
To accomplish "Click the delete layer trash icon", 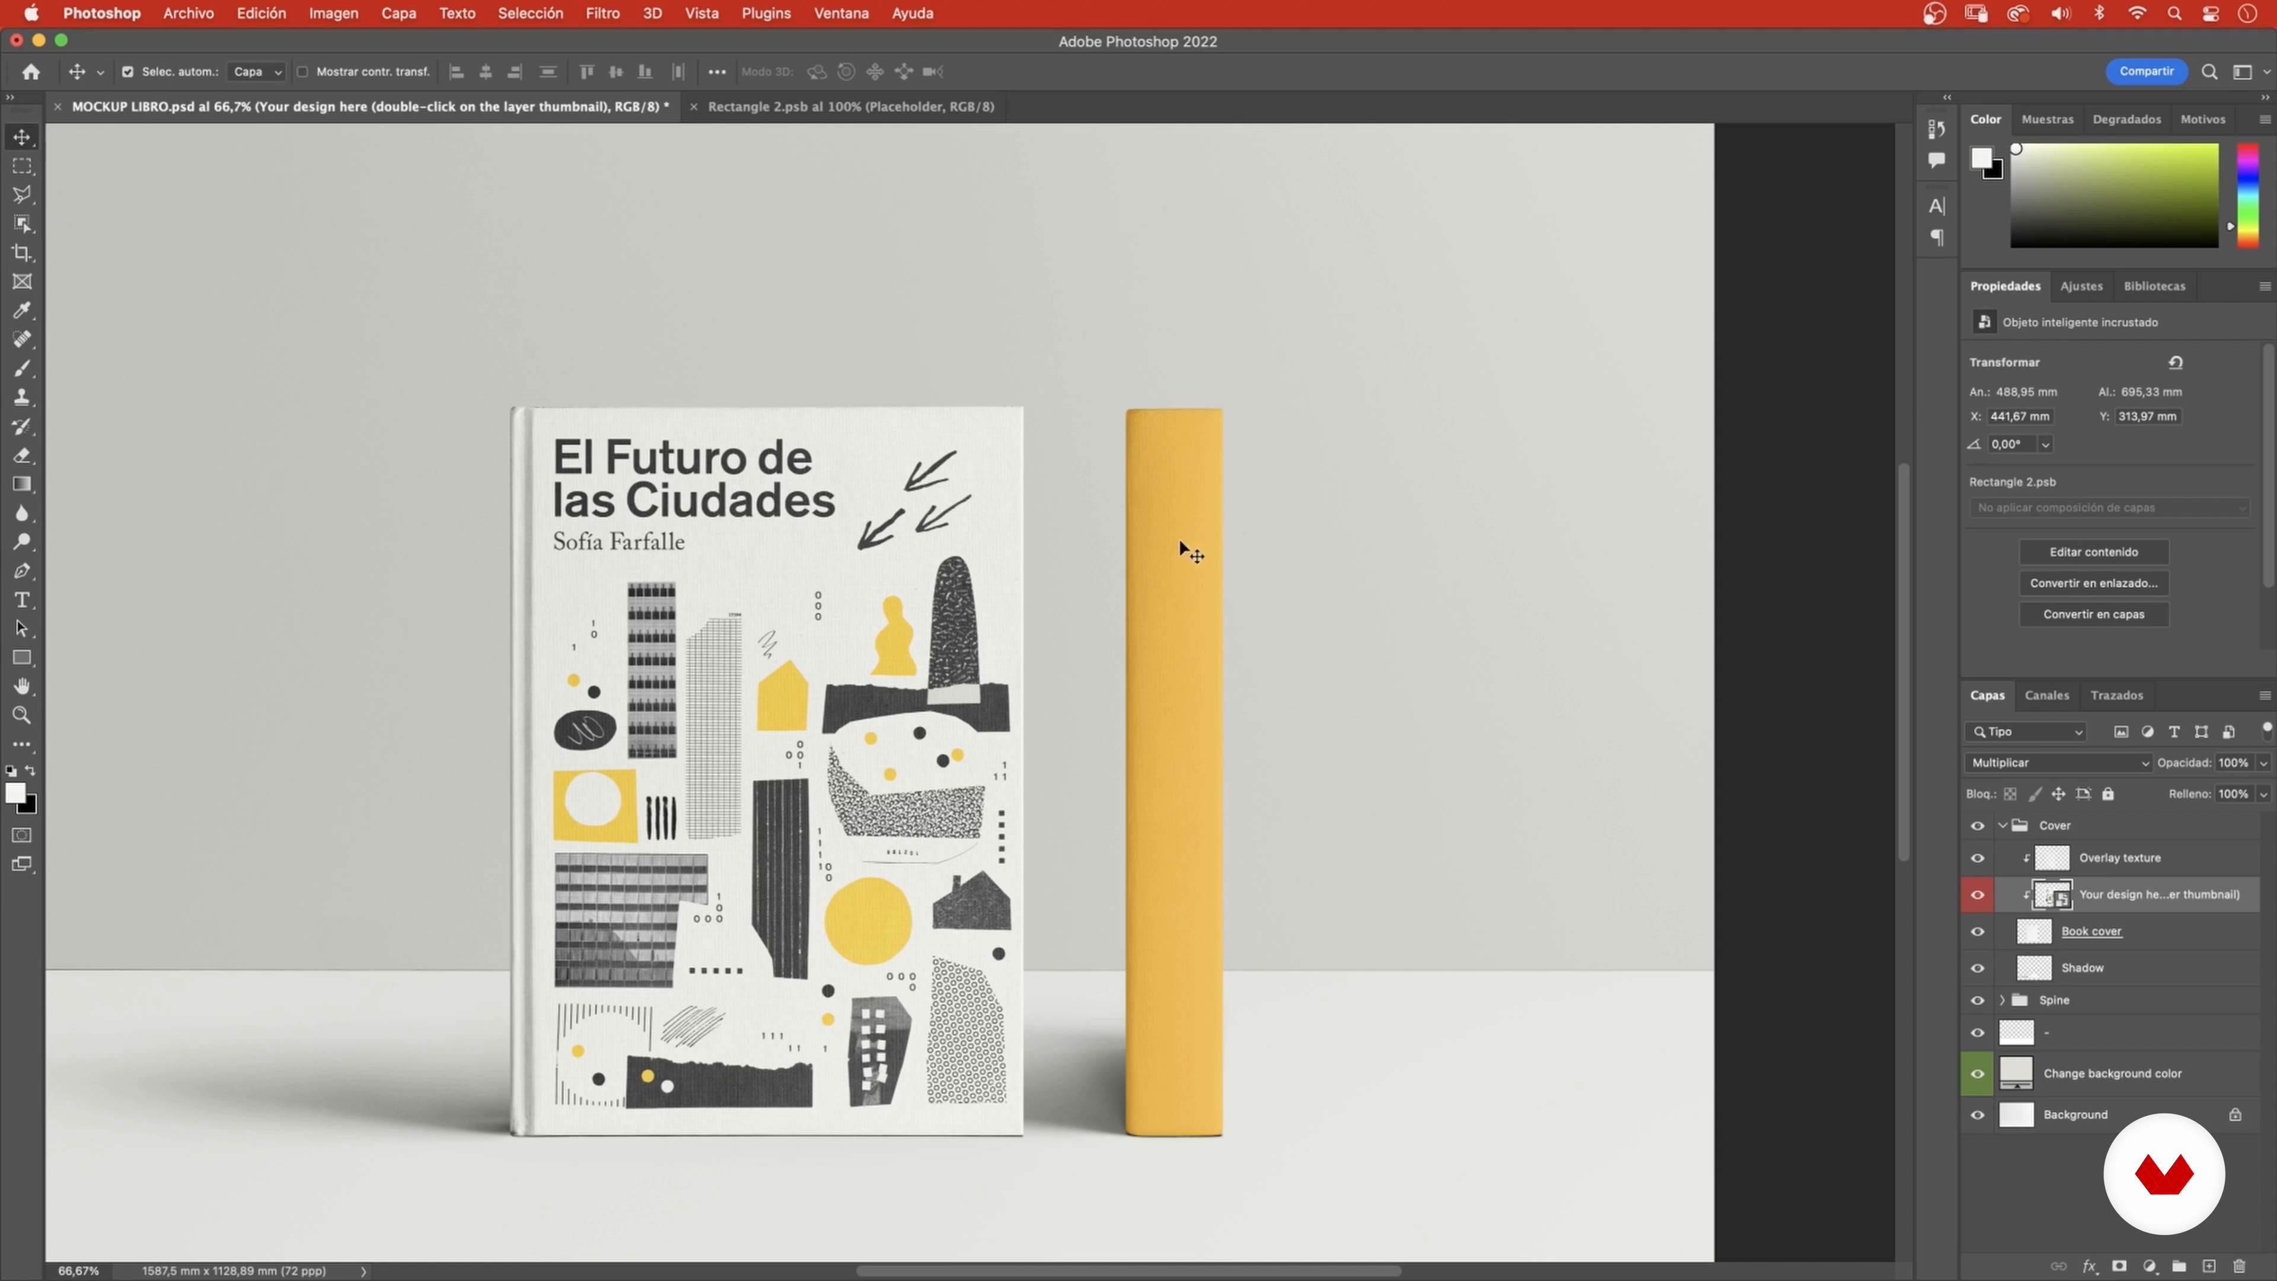I will coord(2239,1266).
